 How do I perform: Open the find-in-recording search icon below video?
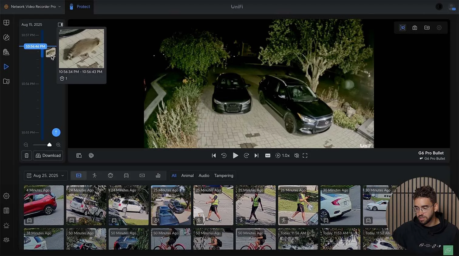pos(79,156)
